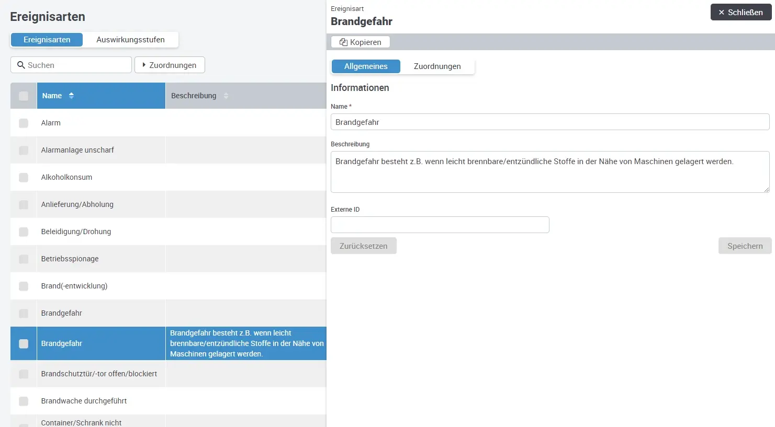
Task: Check the box for Alarm row
Action: point(24,123)
